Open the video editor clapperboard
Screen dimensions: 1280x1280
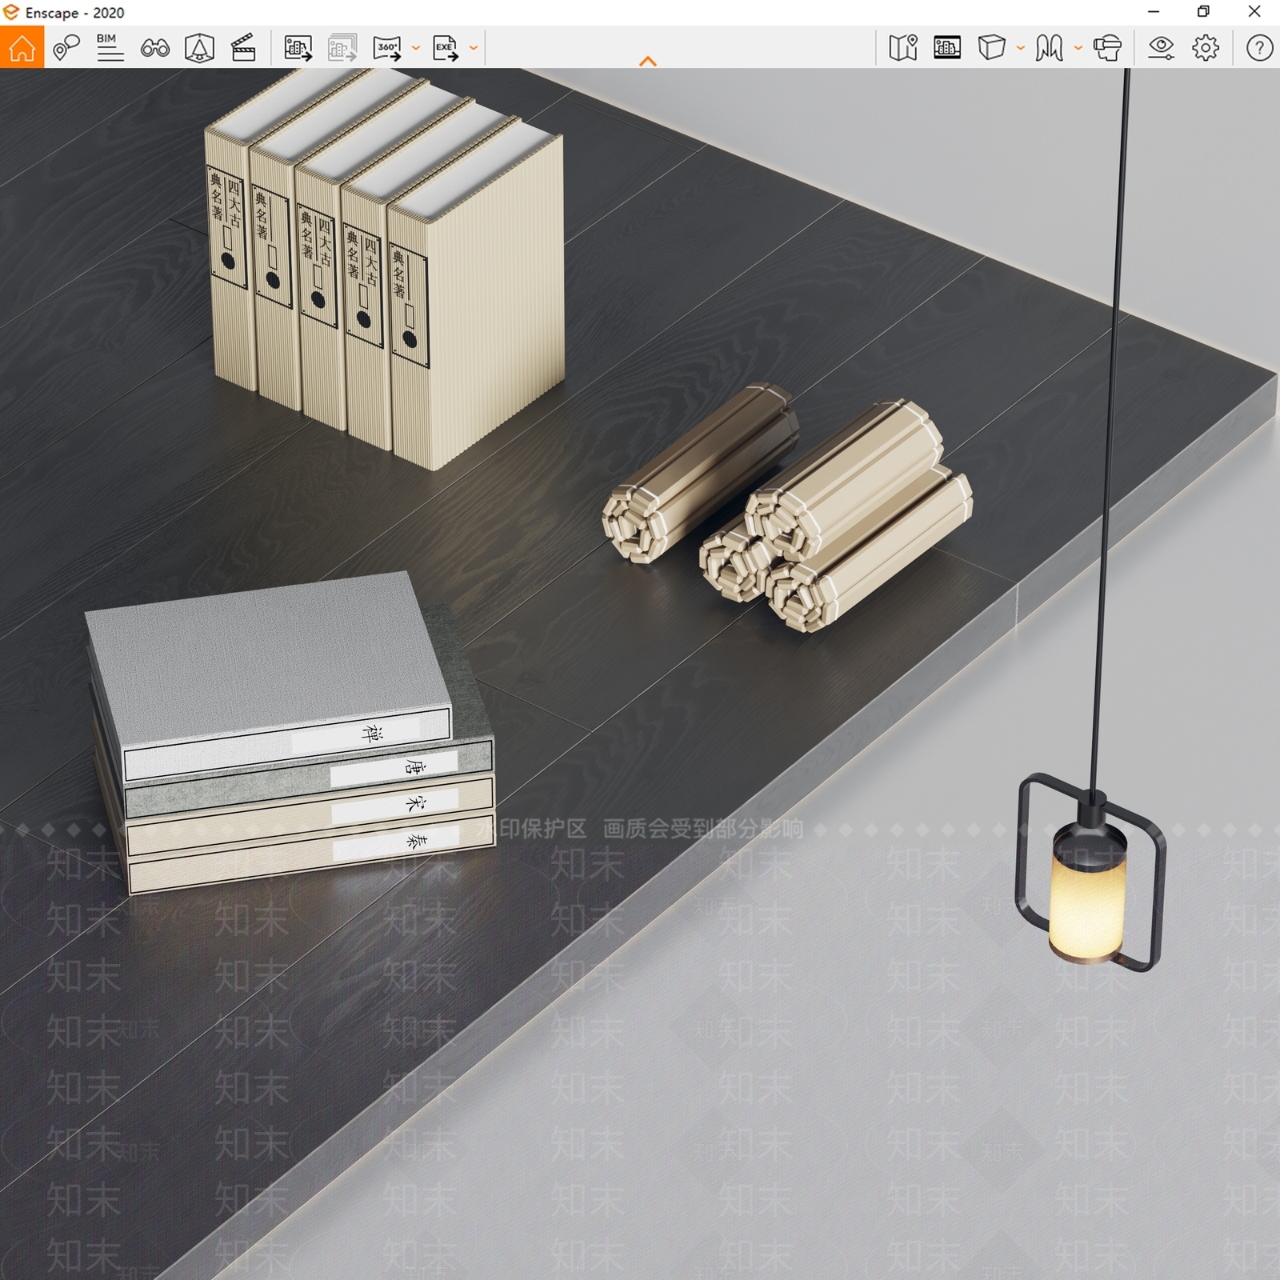pos(242,48)
